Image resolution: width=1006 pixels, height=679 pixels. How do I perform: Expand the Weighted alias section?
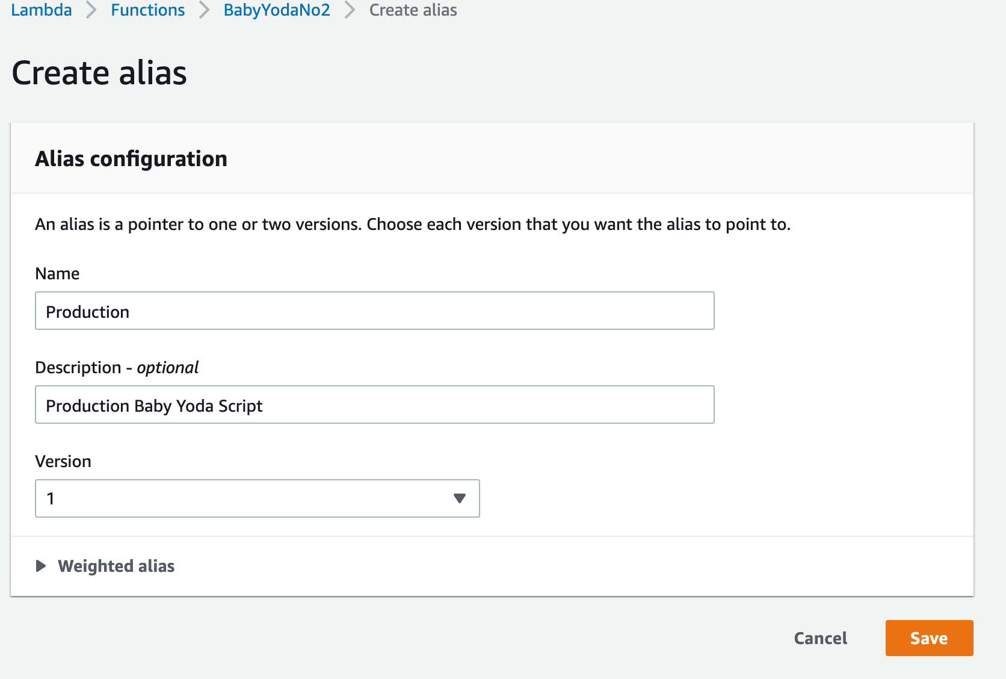pos(105,566)
